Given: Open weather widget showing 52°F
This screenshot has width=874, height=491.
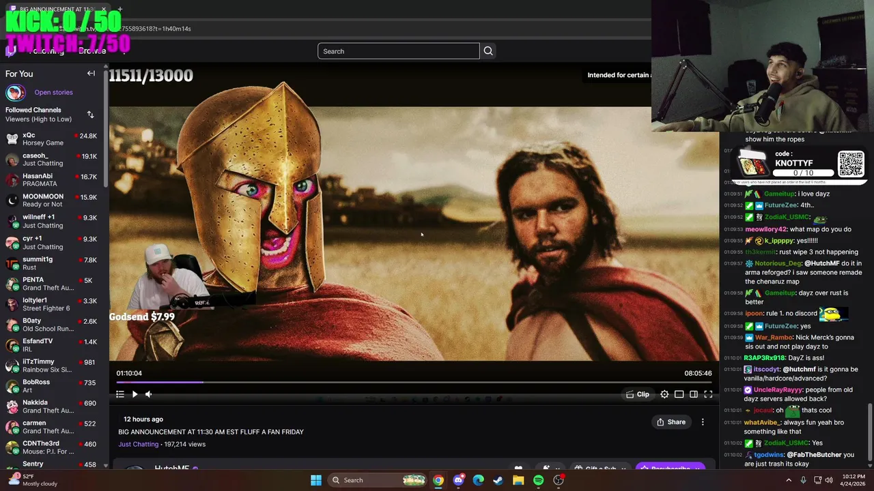Looking at the screenshot, I should tap(31, 480).
